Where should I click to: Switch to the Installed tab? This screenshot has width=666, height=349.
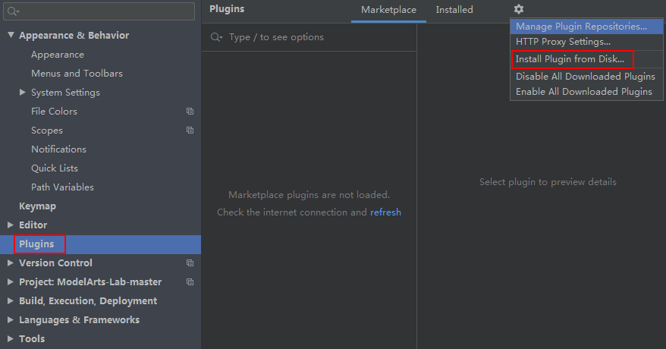tap(454, 10)
